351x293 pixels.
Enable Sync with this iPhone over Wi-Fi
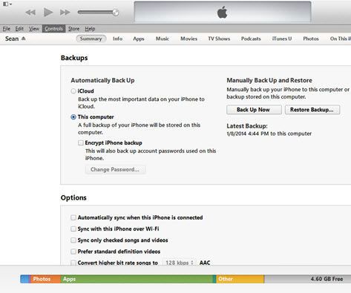tap(73, 228)
